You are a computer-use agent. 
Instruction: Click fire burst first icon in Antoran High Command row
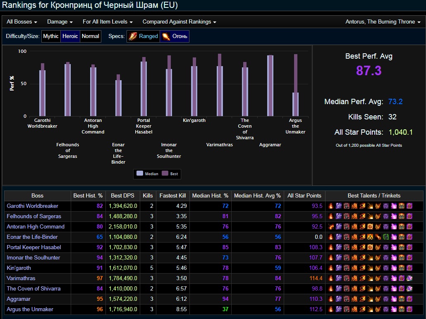330,227
